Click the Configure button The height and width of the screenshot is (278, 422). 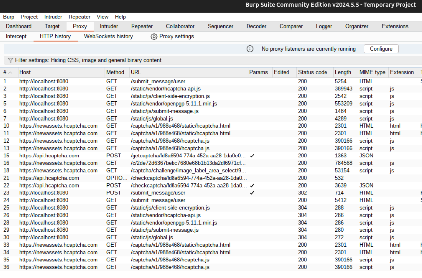381,49
